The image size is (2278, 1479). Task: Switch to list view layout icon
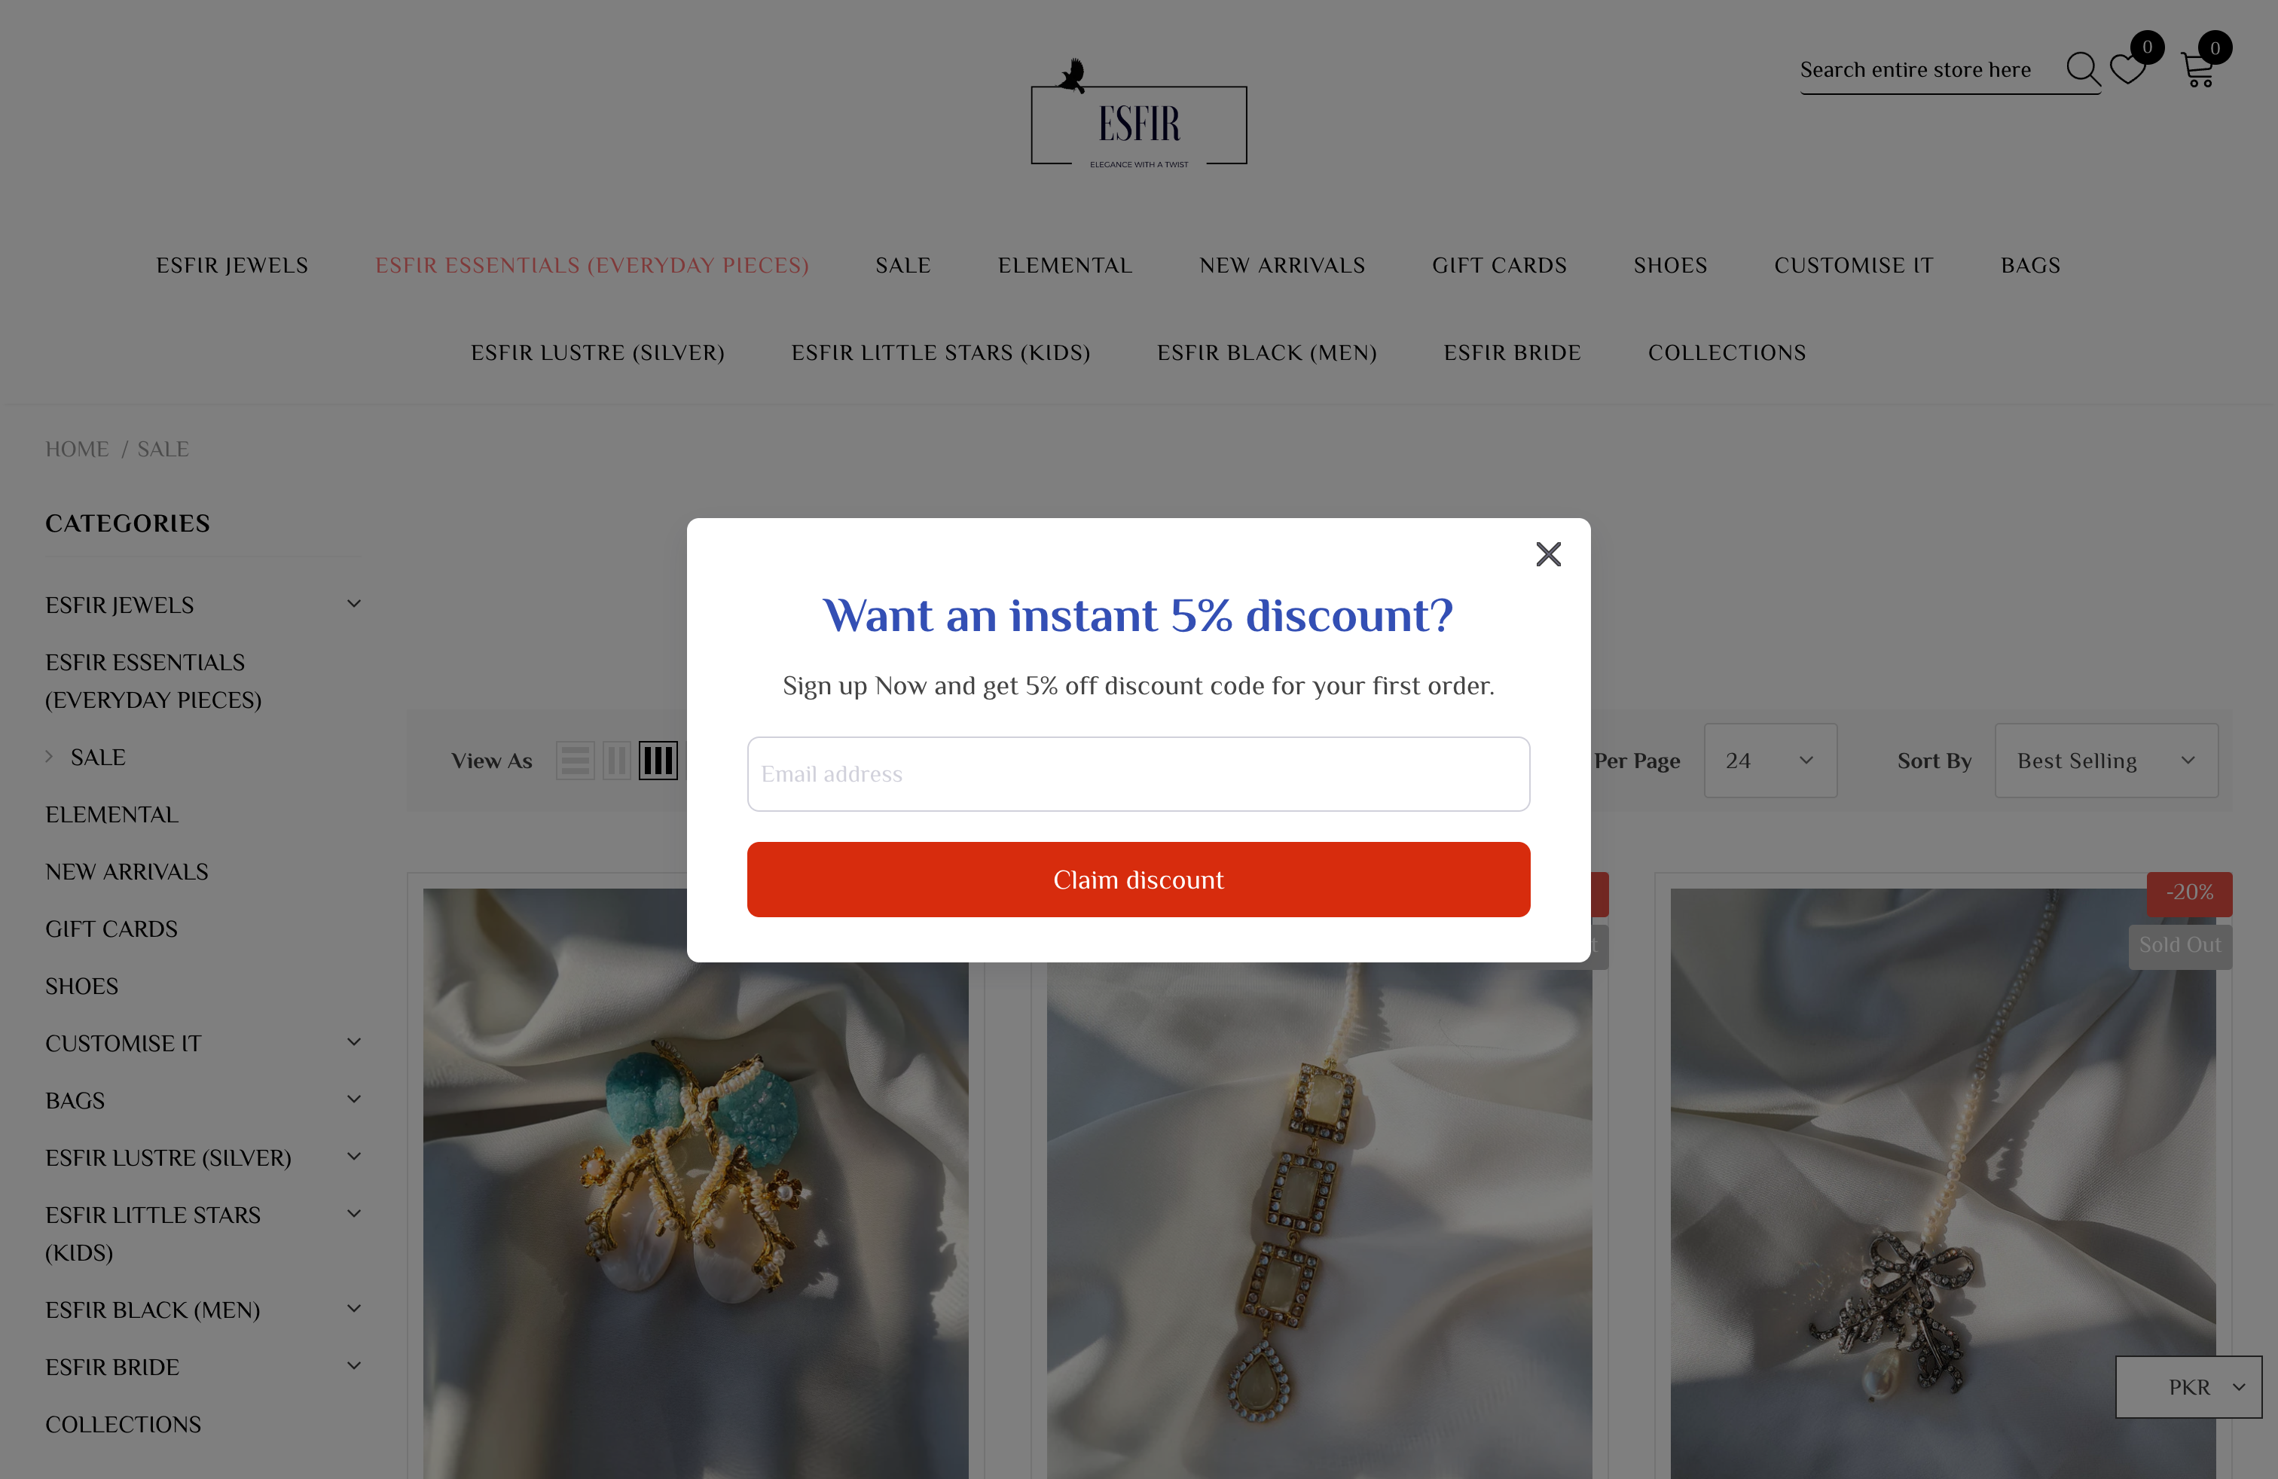(576, 761)
